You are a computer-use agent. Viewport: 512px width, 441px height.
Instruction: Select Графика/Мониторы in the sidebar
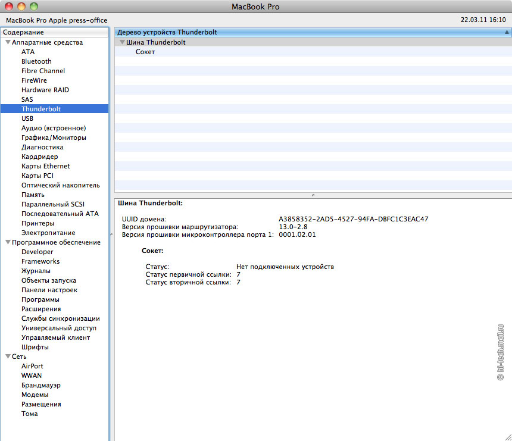[x=54, y=137]
